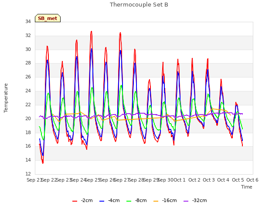Toggle the -2cm series in legend
Image resolution: width=279 pixels, height=209 pixels.
82,200
